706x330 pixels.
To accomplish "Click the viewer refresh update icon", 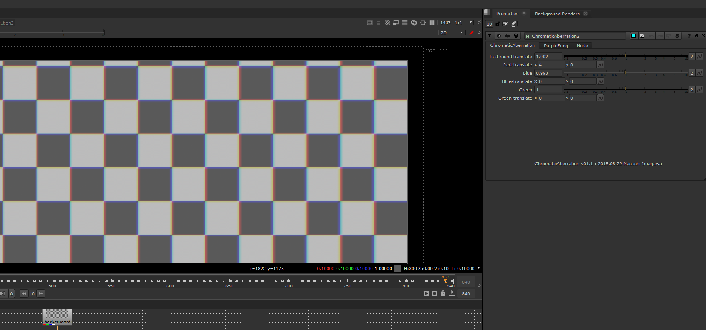I will click(414, 23).
